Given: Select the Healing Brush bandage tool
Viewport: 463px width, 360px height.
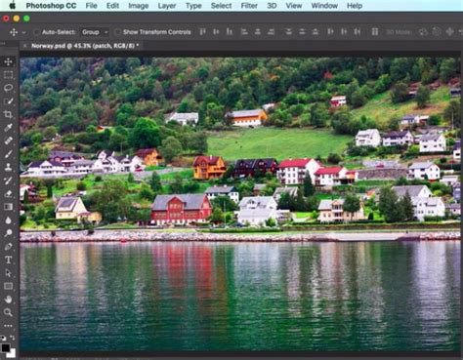Looking at the screenshot, I should coord(8,140).
